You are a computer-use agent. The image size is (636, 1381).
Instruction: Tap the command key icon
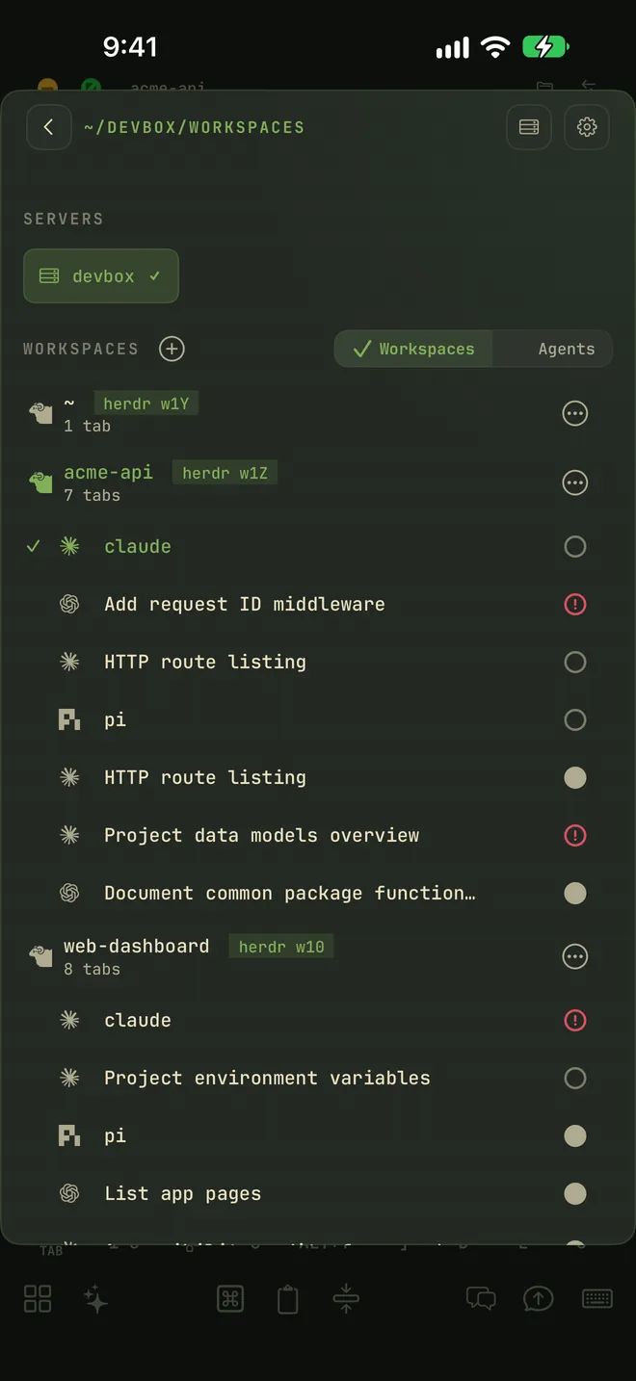(230, 1299)
